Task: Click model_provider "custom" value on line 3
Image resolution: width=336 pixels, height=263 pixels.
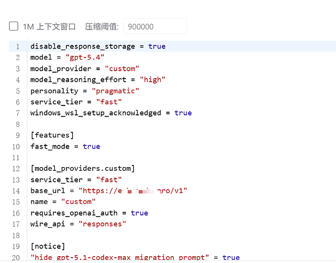Action: (122, 69)
